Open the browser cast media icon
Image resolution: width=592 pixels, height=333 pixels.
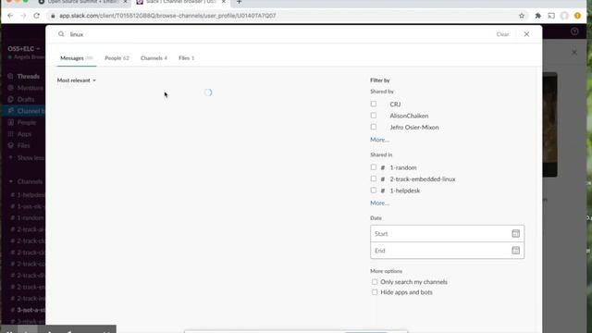(x=551, y=16)
